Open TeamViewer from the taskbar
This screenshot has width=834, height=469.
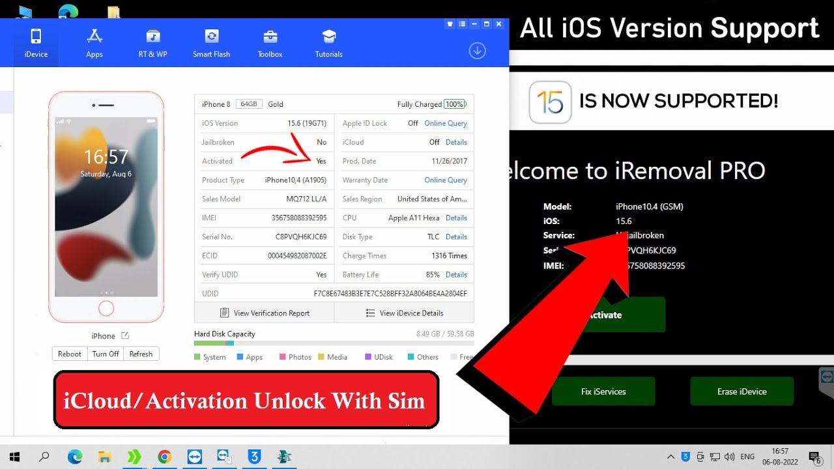[194, 457]
